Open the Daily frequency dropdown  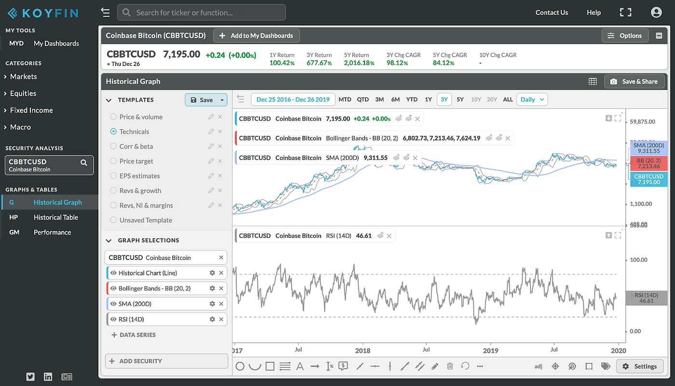[x=532, y=99]
